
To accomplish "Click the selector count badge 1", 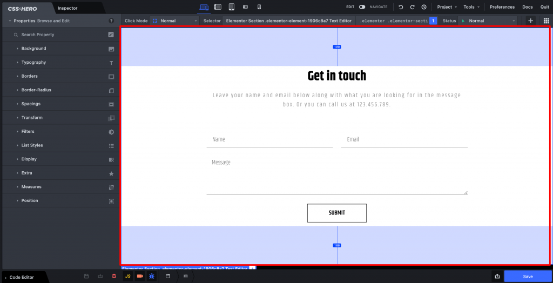I will (433, 21).
